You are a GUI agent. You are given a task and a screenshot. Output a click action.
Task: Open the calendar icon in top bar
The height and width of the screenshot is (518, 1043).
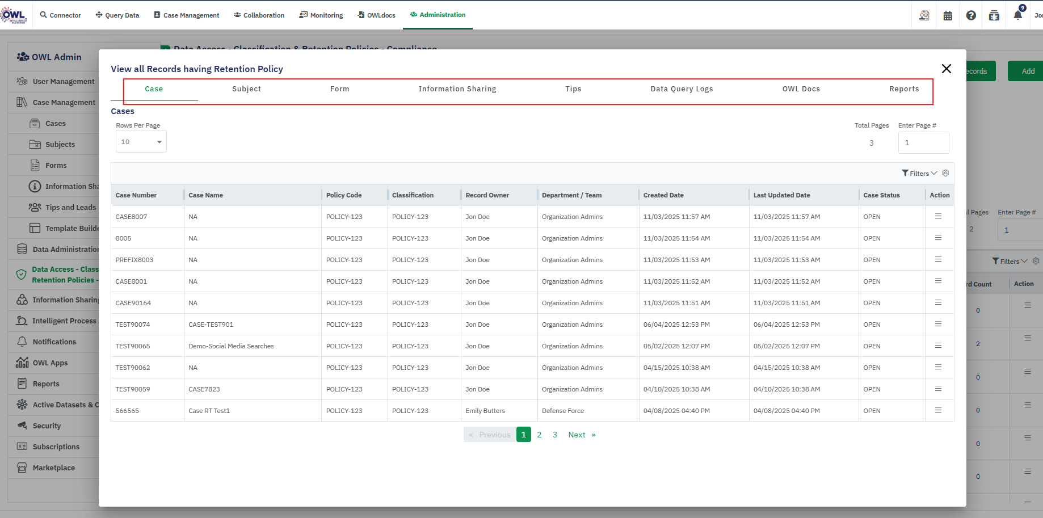tap(948, 15)
